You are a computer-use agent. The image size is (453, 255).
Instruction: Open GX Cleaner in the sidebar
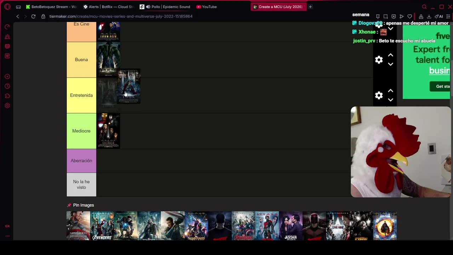7,36
